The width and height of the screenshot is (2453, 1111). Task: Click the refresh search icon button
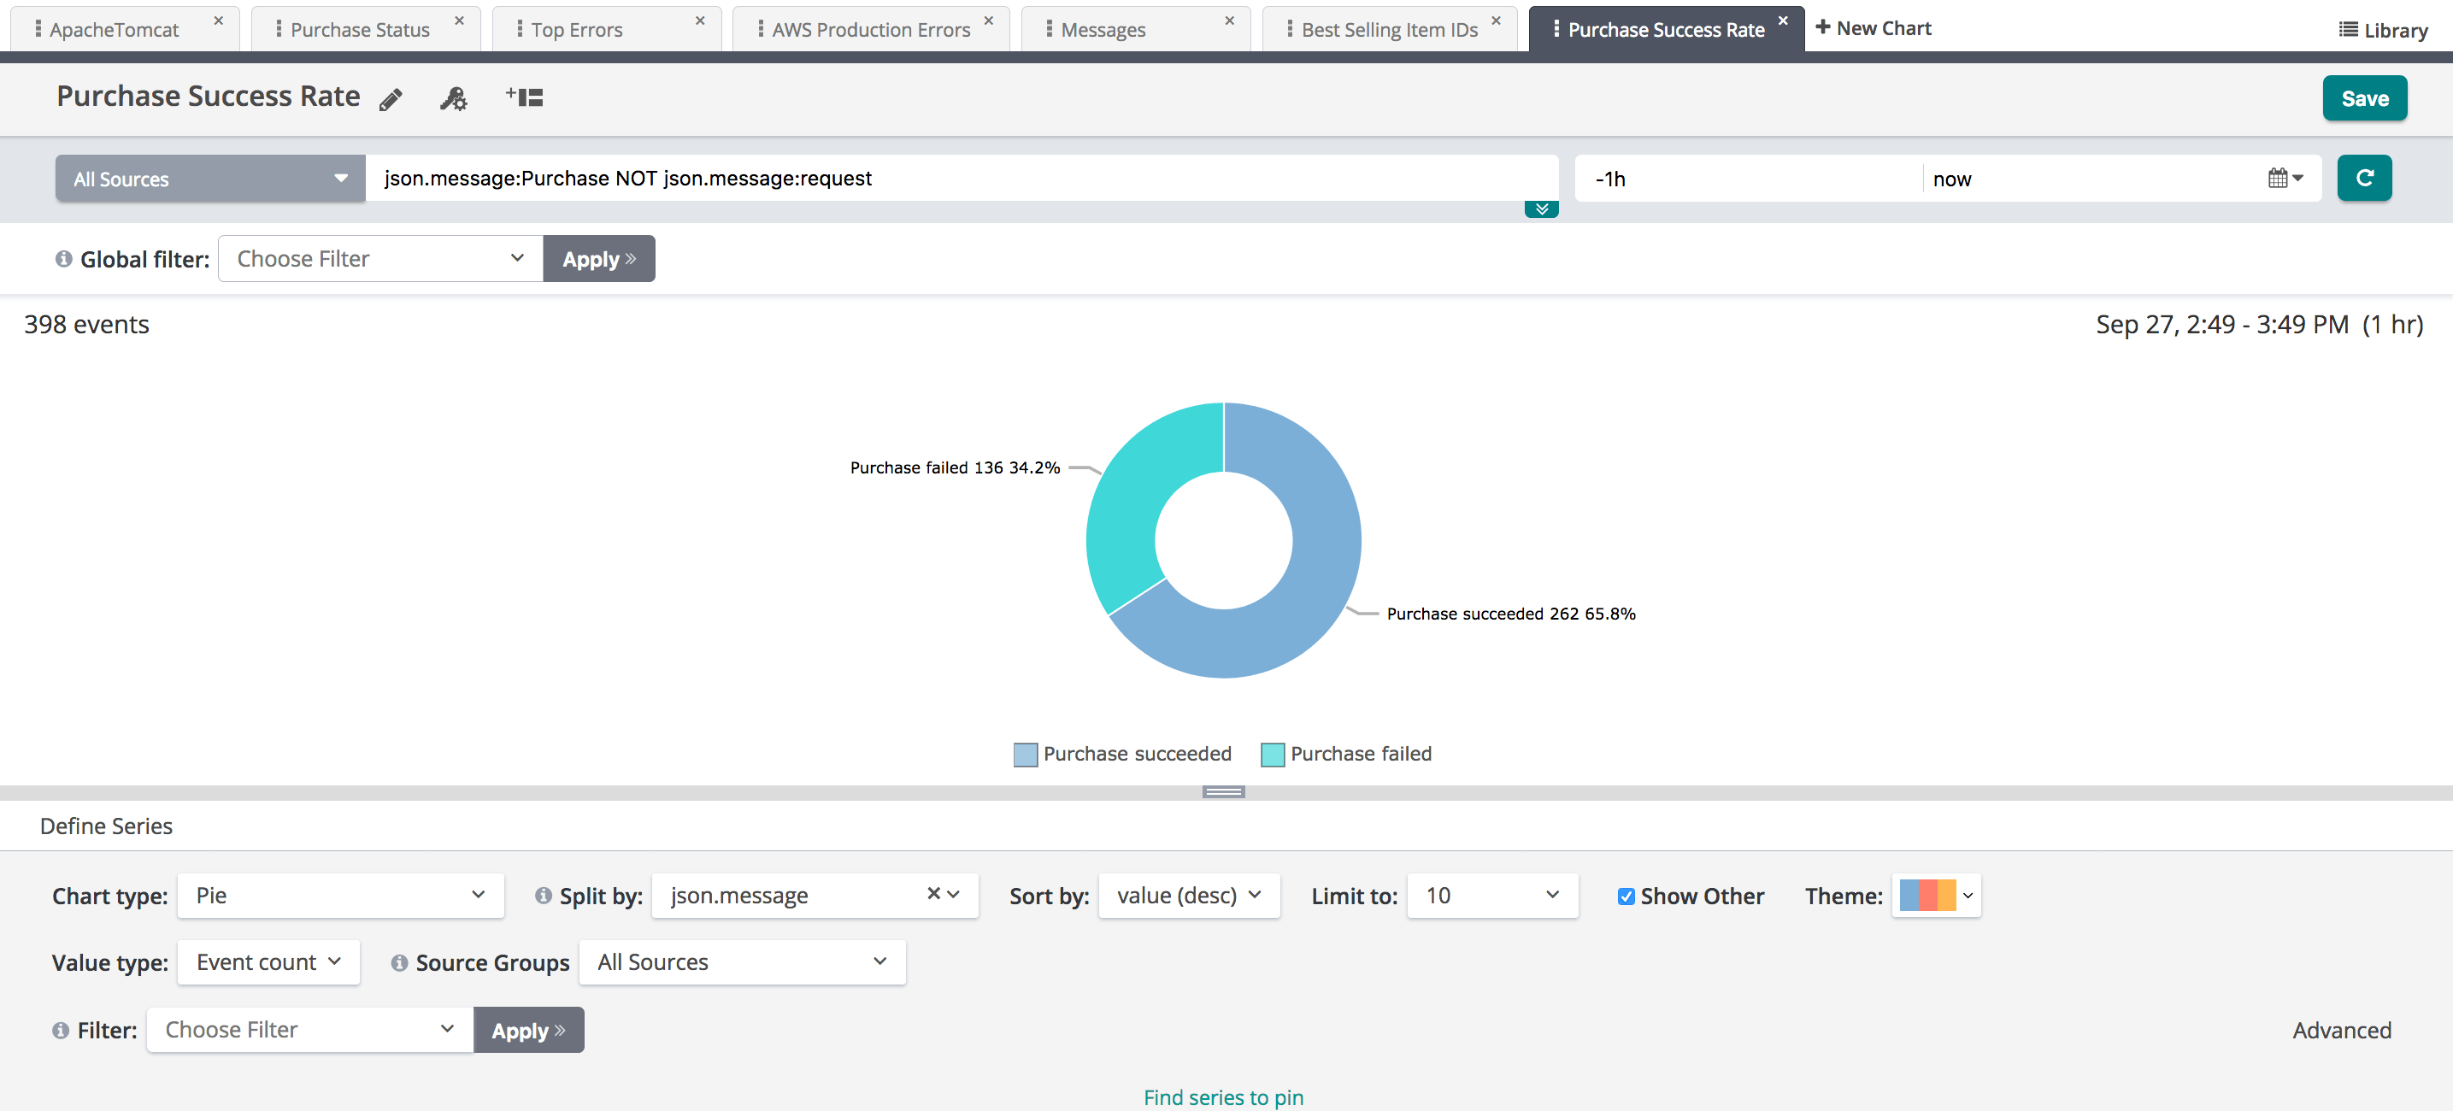pyautogui.click(x=2363, y=178)
